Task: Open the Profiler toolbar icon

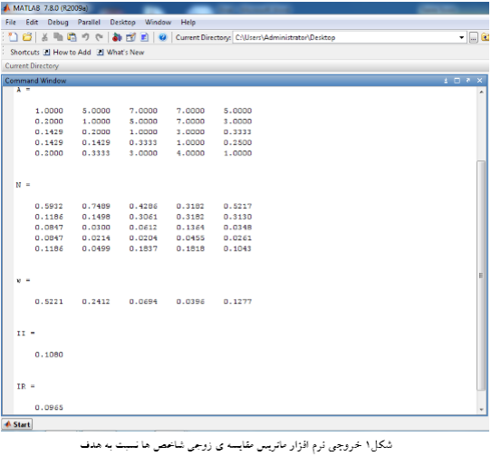Action: (144, 37)
